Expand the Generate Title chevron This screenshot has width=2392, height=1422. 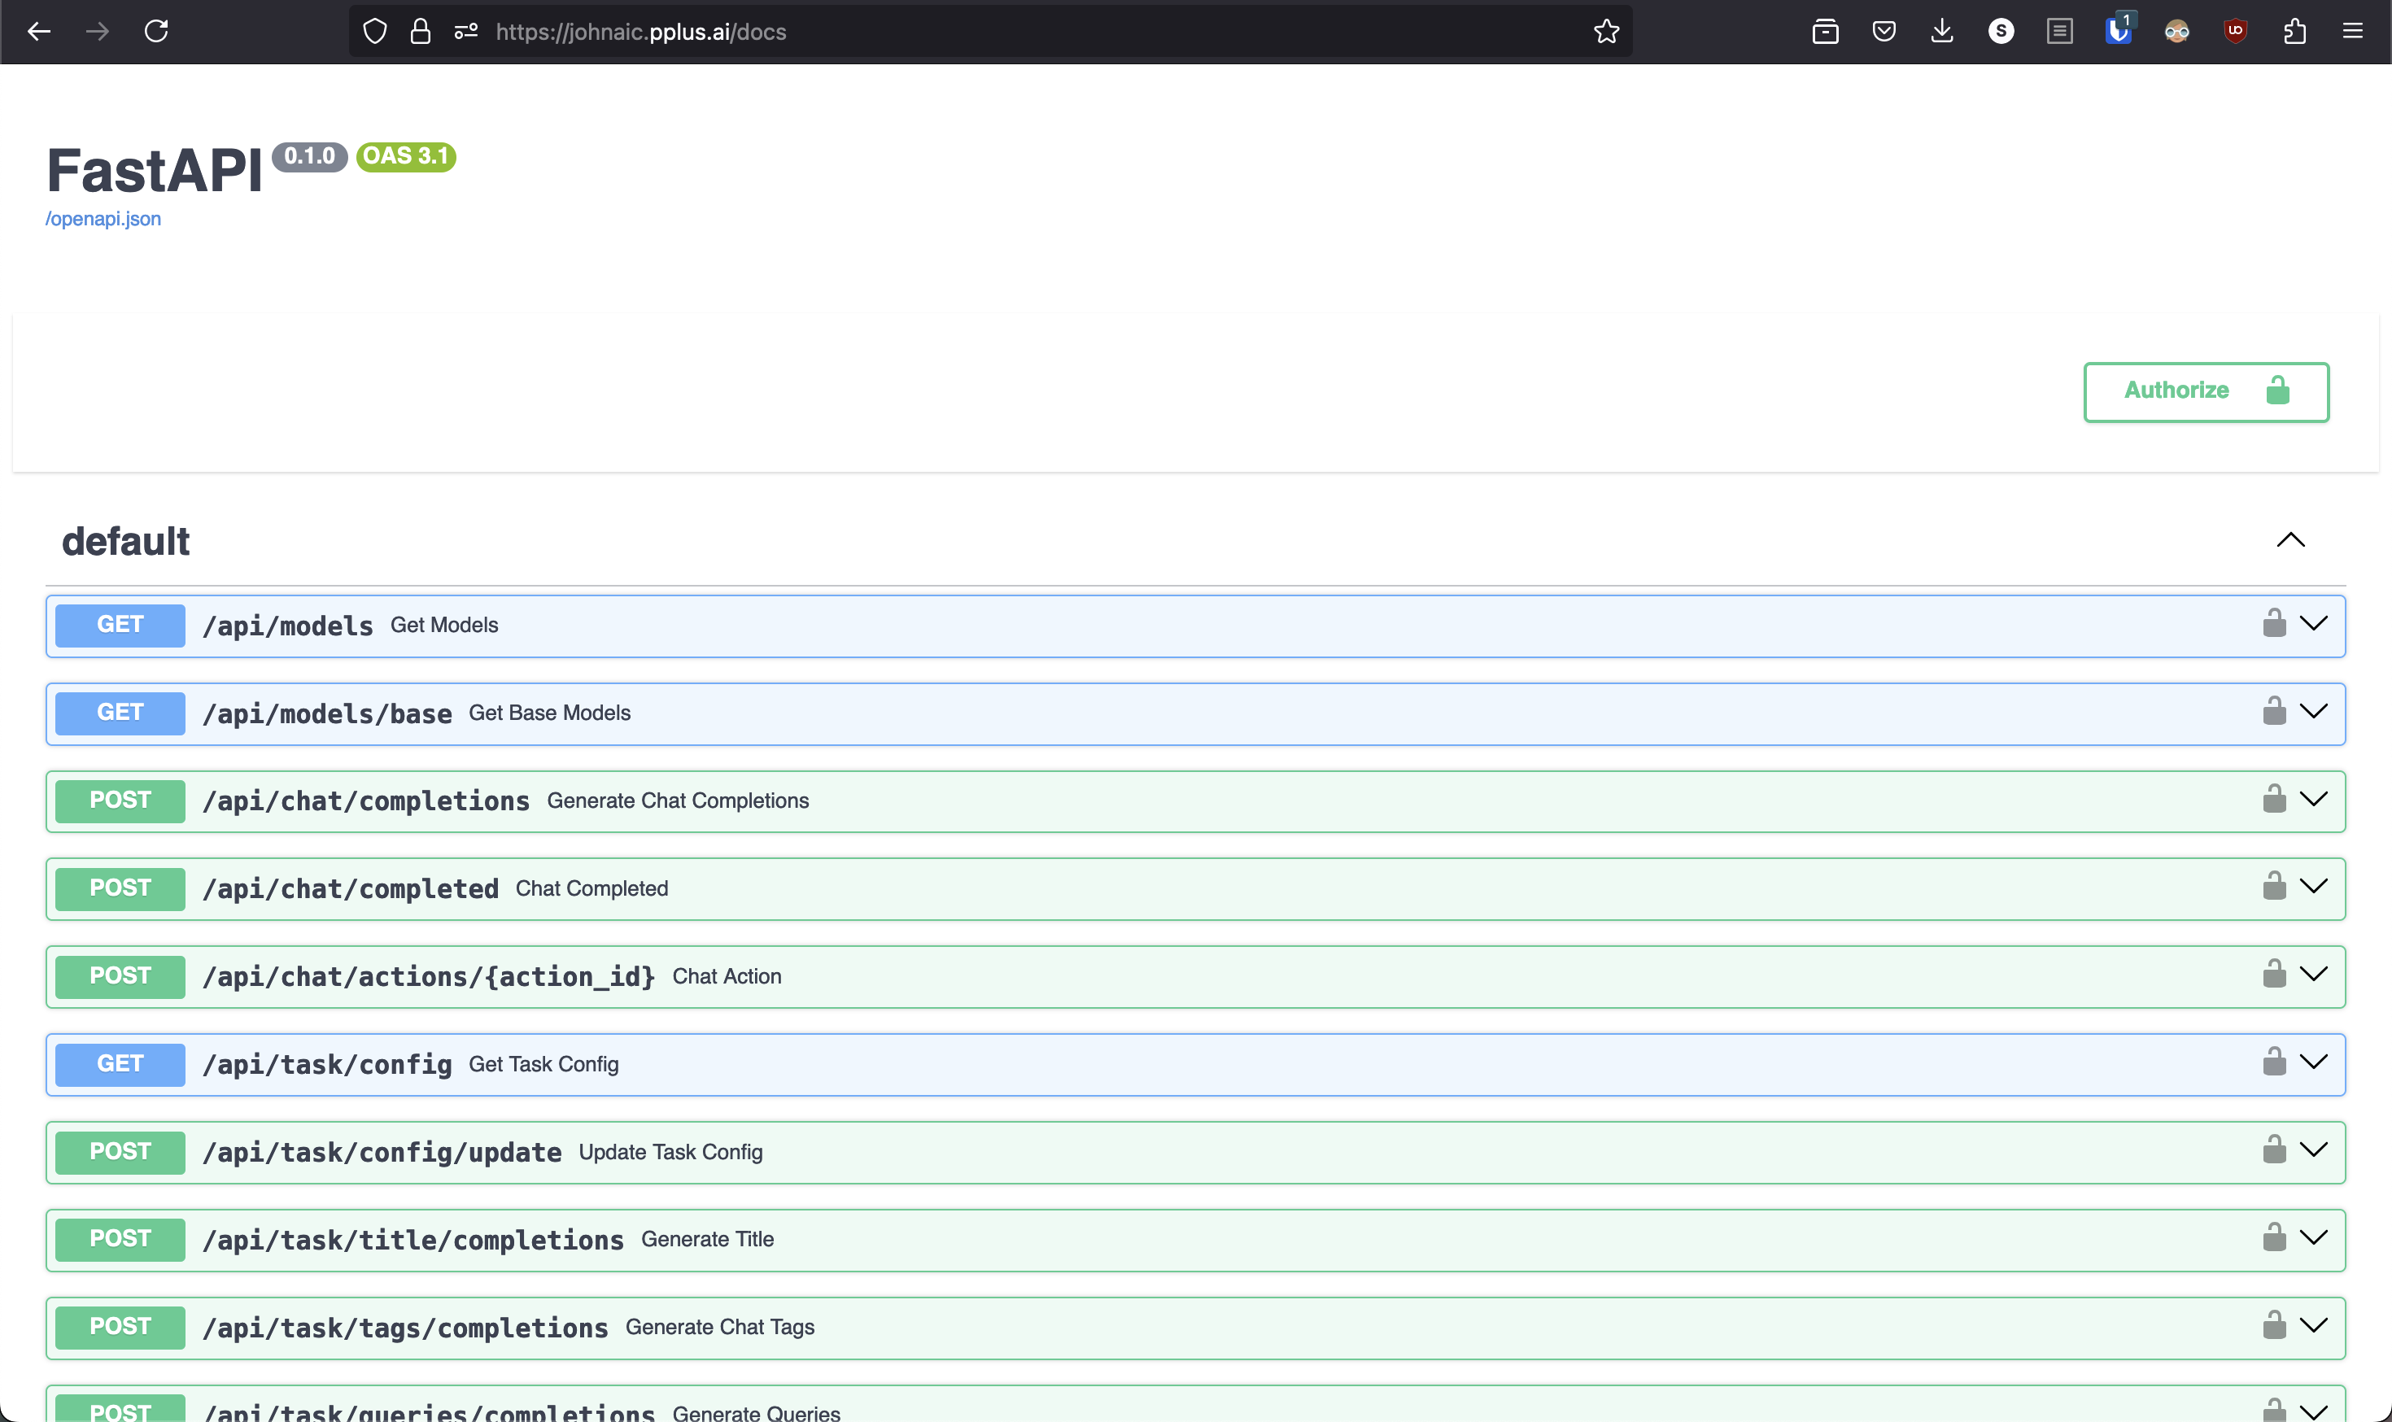click(x=2313, y=1238)
